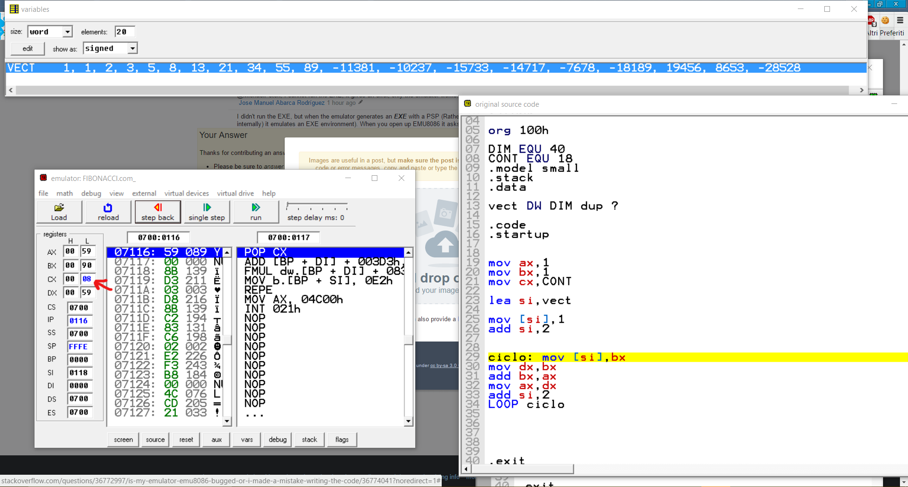Click the reload button in emulator

(108, 212)
